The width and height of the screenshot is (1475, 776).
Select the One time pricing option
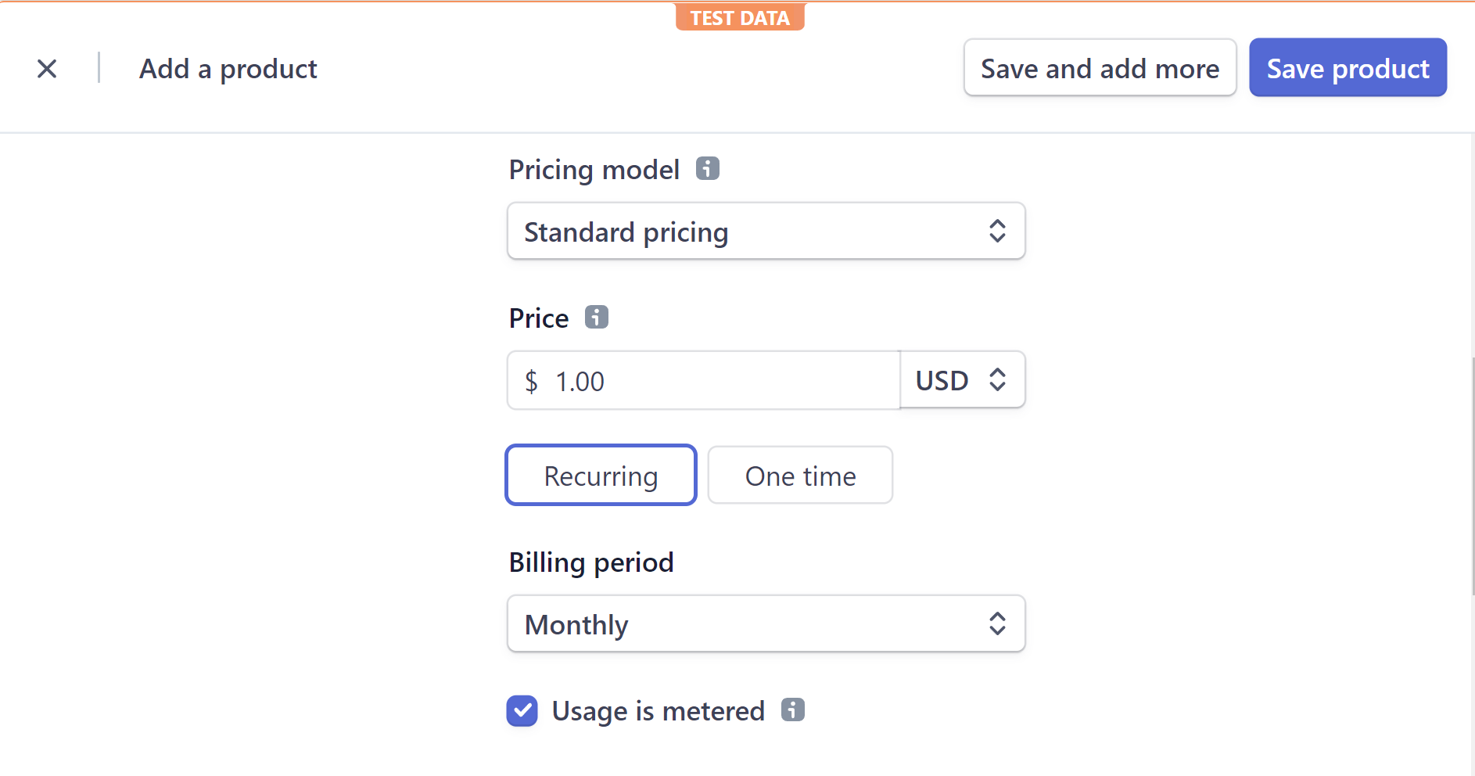800,475
